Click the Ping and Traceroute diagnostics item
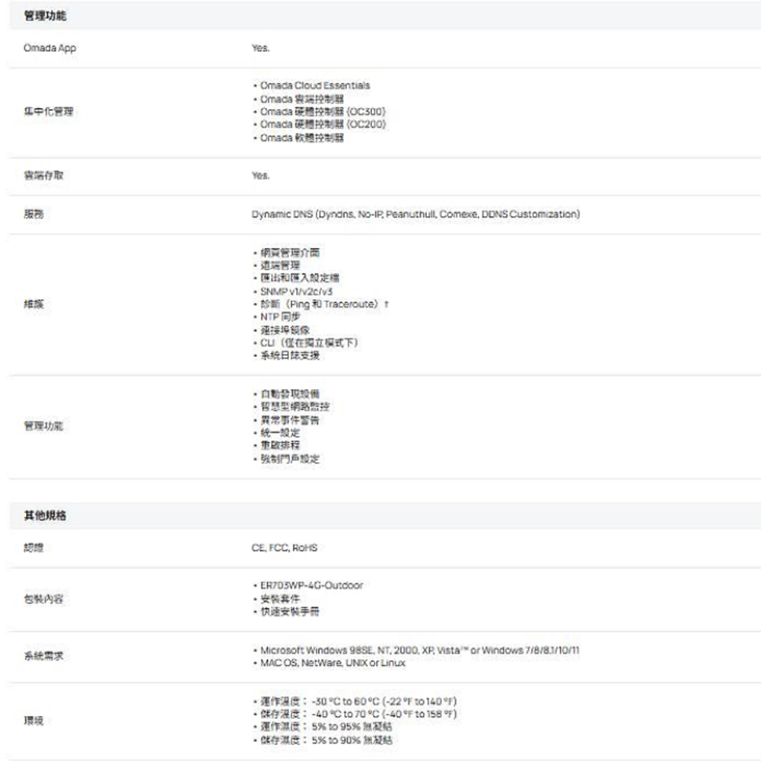The width and height of the screenshot is (761, 761). tap(321, 304)
